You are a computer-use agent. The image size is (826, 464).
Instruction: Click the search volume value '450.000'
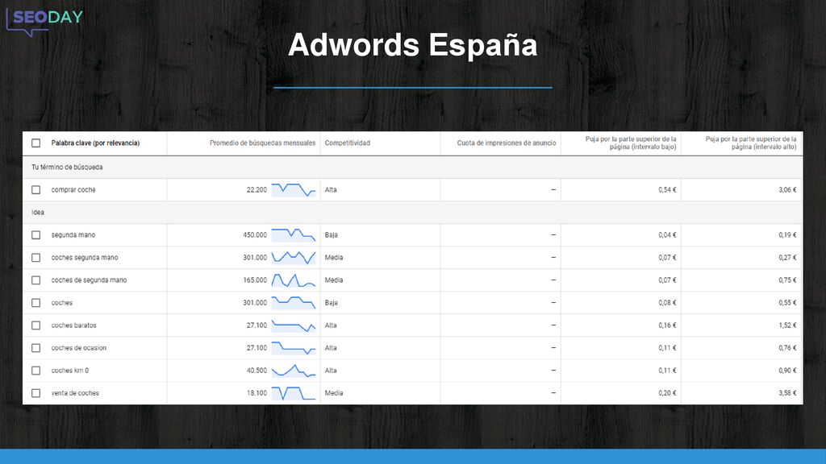255,235
